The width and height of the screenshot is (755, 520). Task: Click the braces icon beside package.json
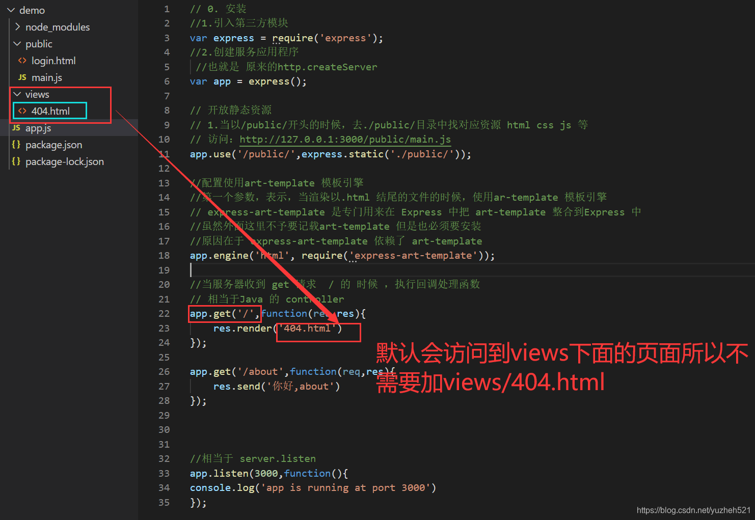[16, 145]
